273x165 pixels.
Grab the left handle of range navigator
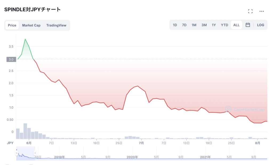[x=17, y=153]
